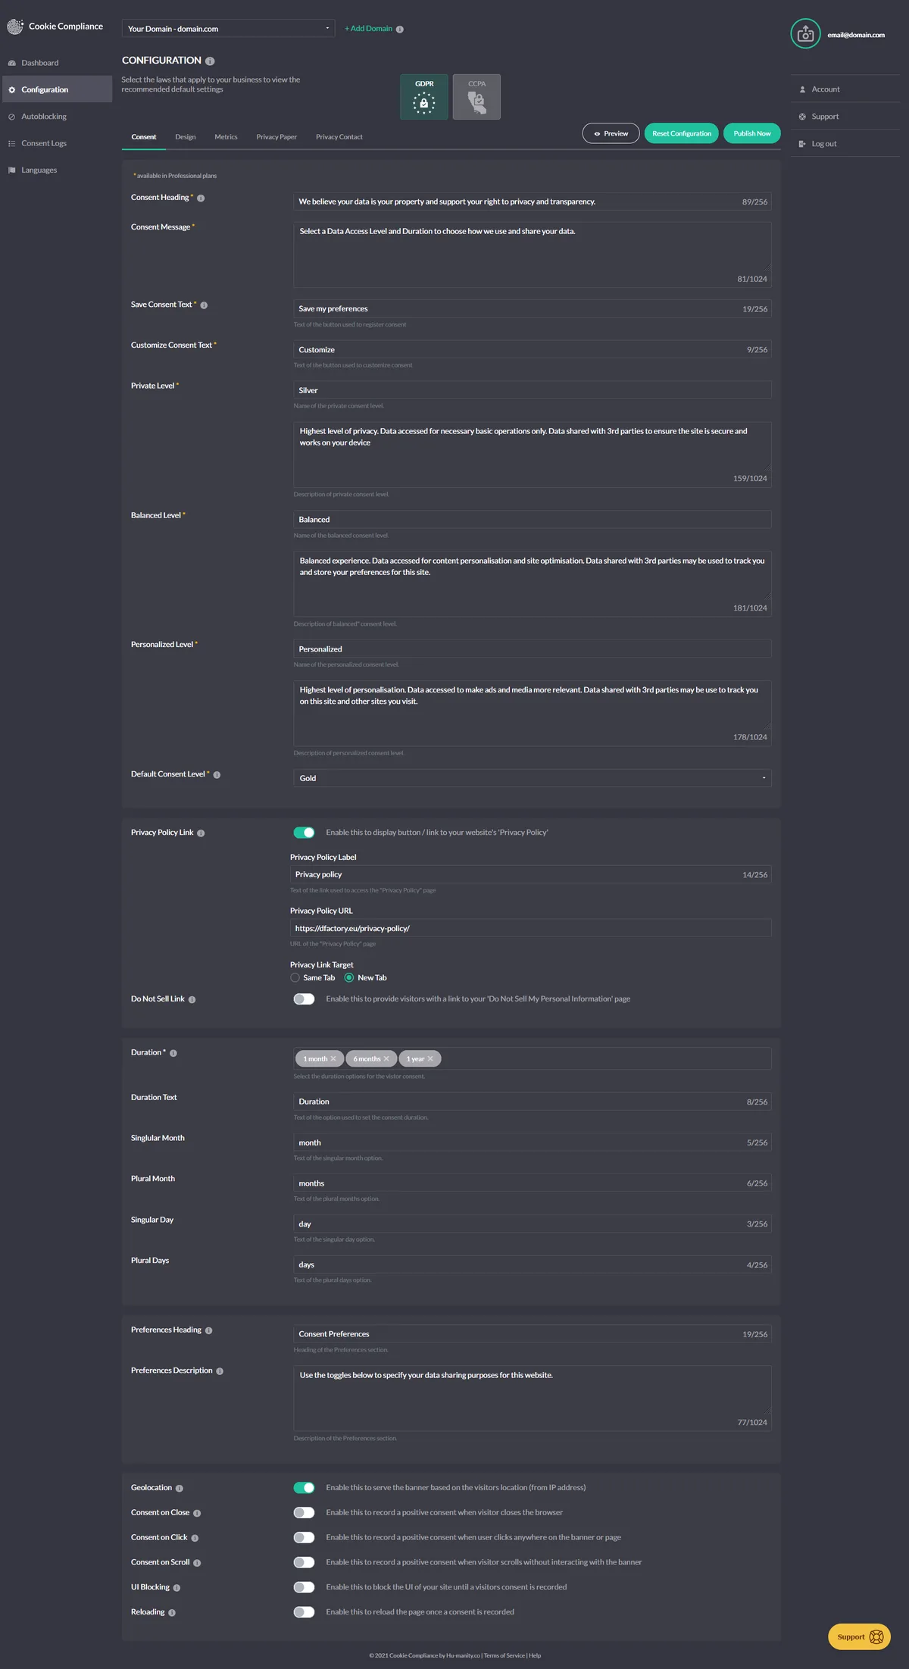Open Languages from sidebar
The image size is (909, 1669).
coord(39,170)
